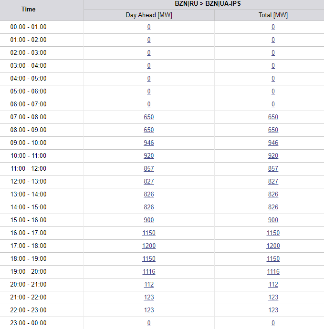Click Total 123 link at 21:00 - 22:00
Viewport: 324px width, 329px height.
pyautogui.click(x=273, y=297)
